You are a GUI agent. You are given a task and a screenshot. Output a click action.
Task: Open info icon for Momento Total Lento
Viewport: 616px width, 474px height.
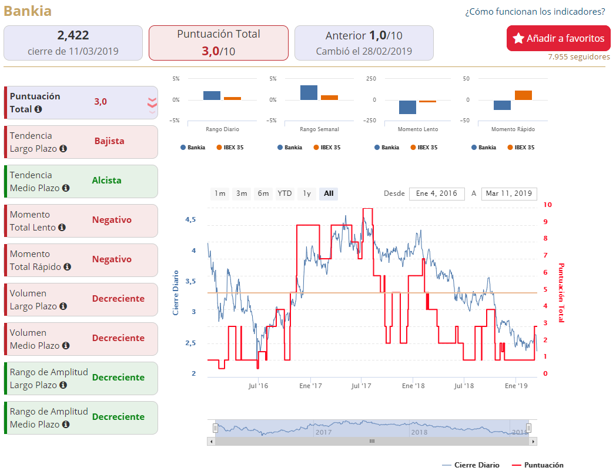pos(62,227)
